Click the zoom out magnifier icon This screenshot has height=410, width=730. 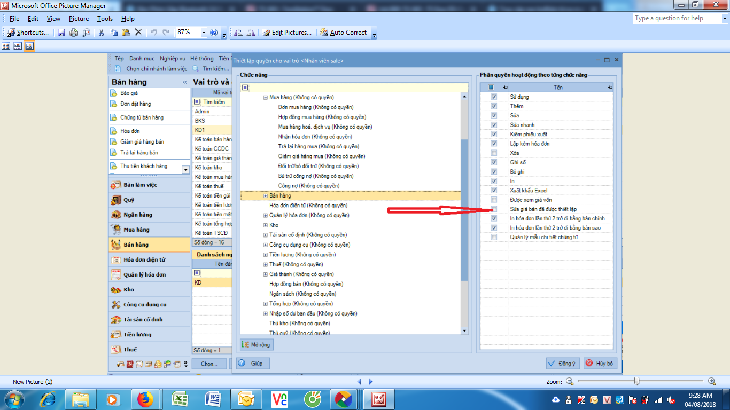pos(570,381)
